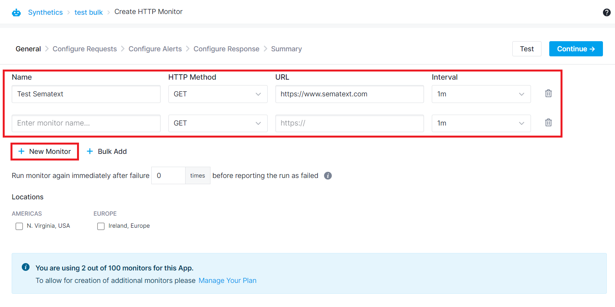Image resolution: width=615 pixels, height=307 pixels.
Task: Open the test bulk breadcrumb link
Action: pos(89,12)
